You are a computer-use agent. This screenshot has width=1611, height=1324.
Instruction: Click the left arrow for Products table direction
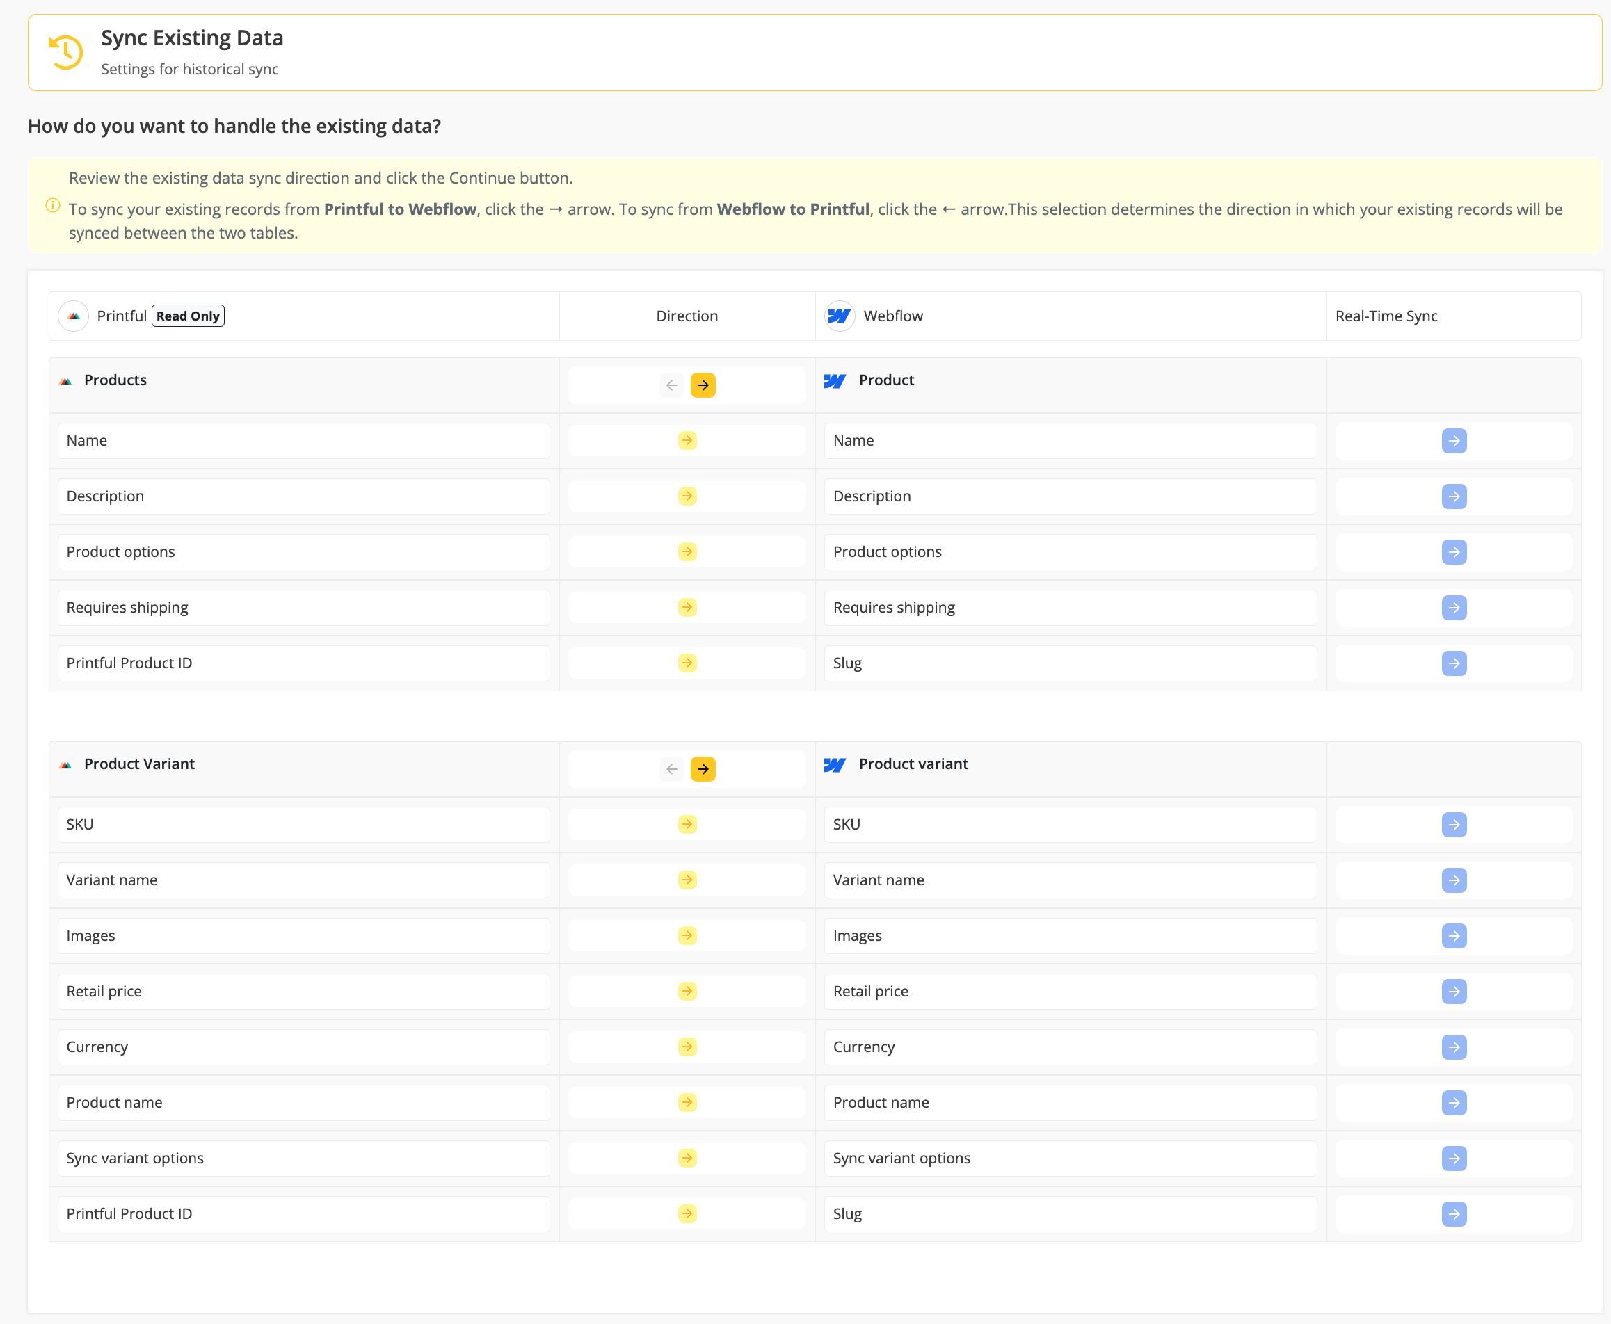(x=671, y=385)
